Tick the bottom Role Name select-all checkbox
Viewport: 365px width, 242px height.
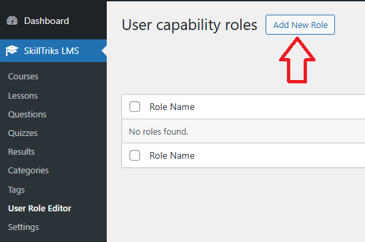coord(135,155)
